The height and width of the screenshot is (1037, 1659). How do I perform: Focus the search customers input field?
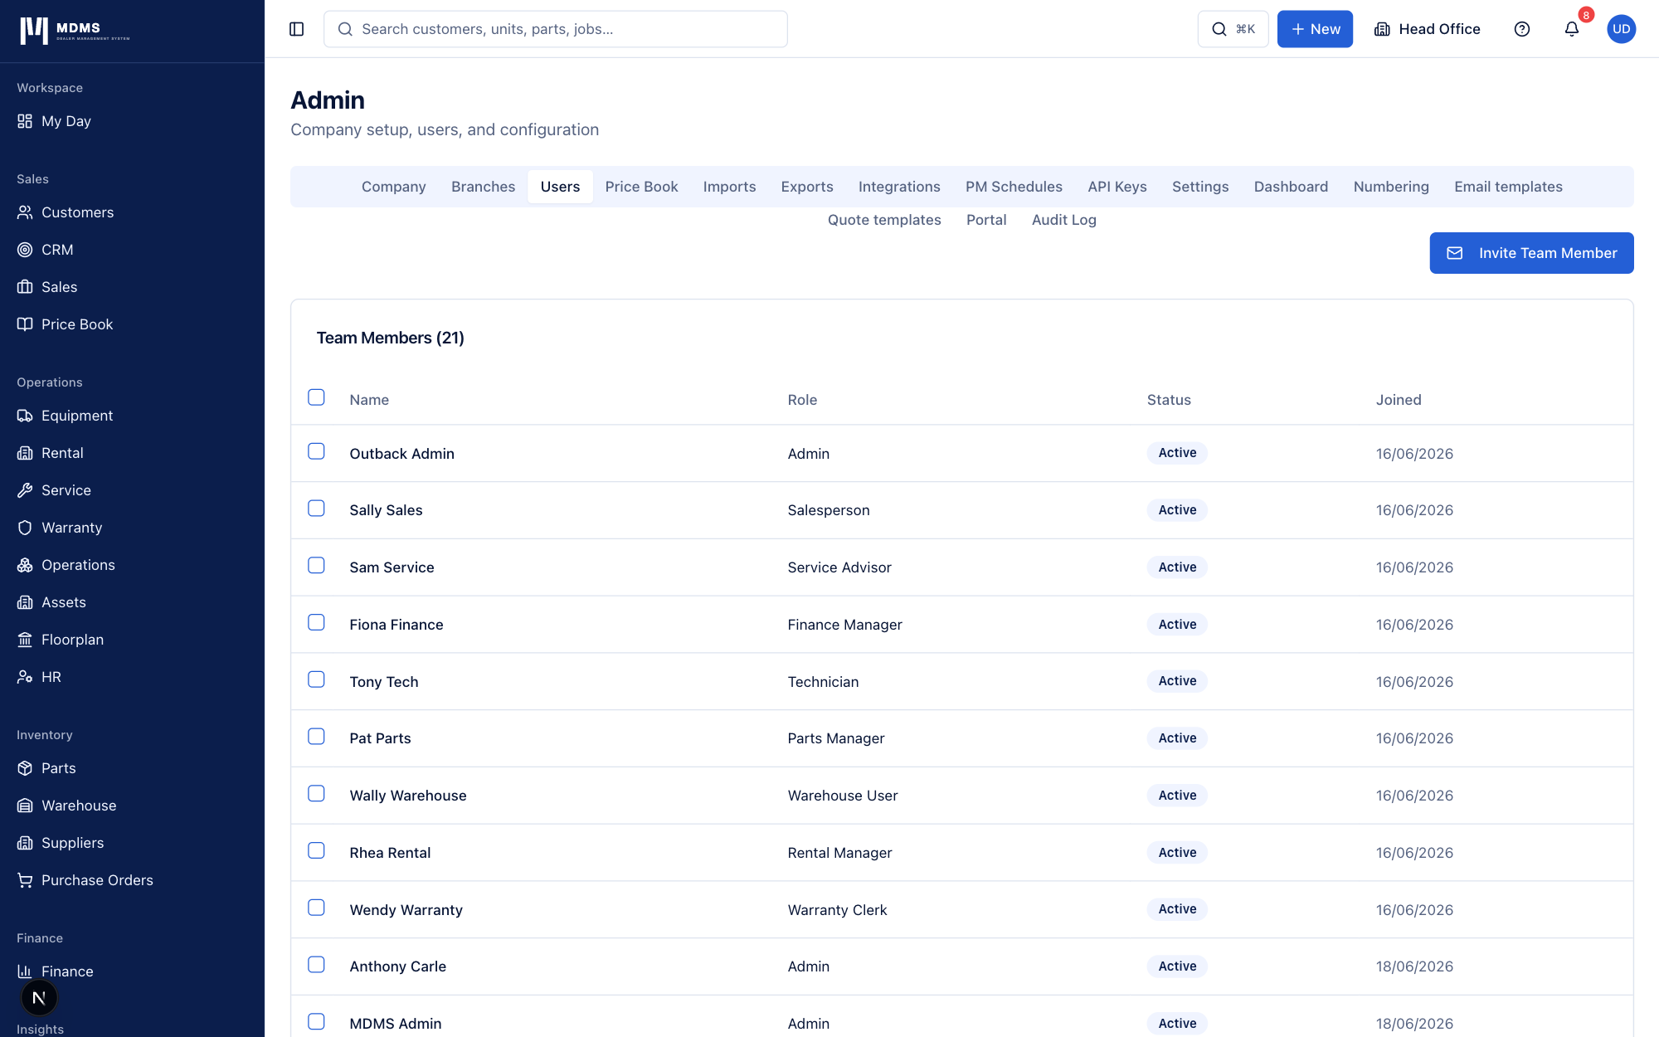(556, 29)
